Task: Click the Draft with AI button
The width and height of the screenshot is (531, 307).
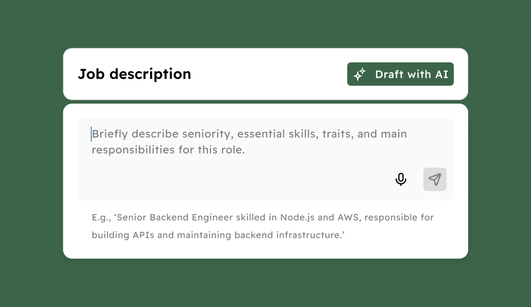Action: click(400, 74)
